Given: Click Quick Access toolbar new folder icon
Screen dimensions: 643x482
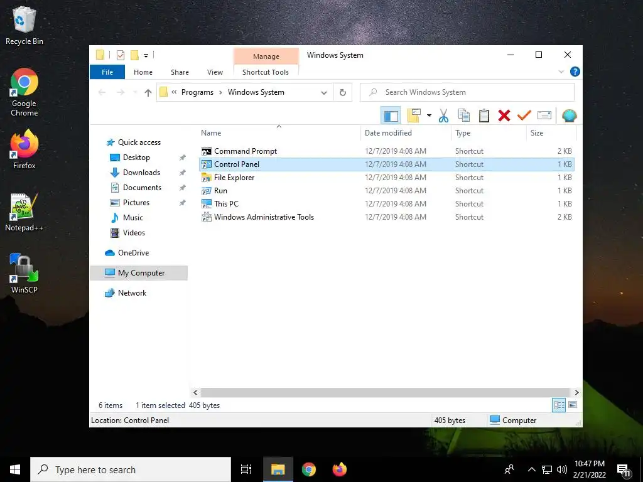Looking at the screenshot, I should pos(134,55).
